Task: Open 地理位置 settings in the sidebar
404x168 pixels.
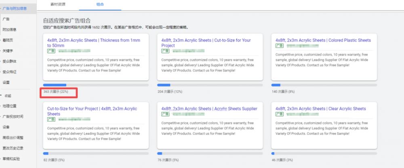Action: (x=10, y=106)
